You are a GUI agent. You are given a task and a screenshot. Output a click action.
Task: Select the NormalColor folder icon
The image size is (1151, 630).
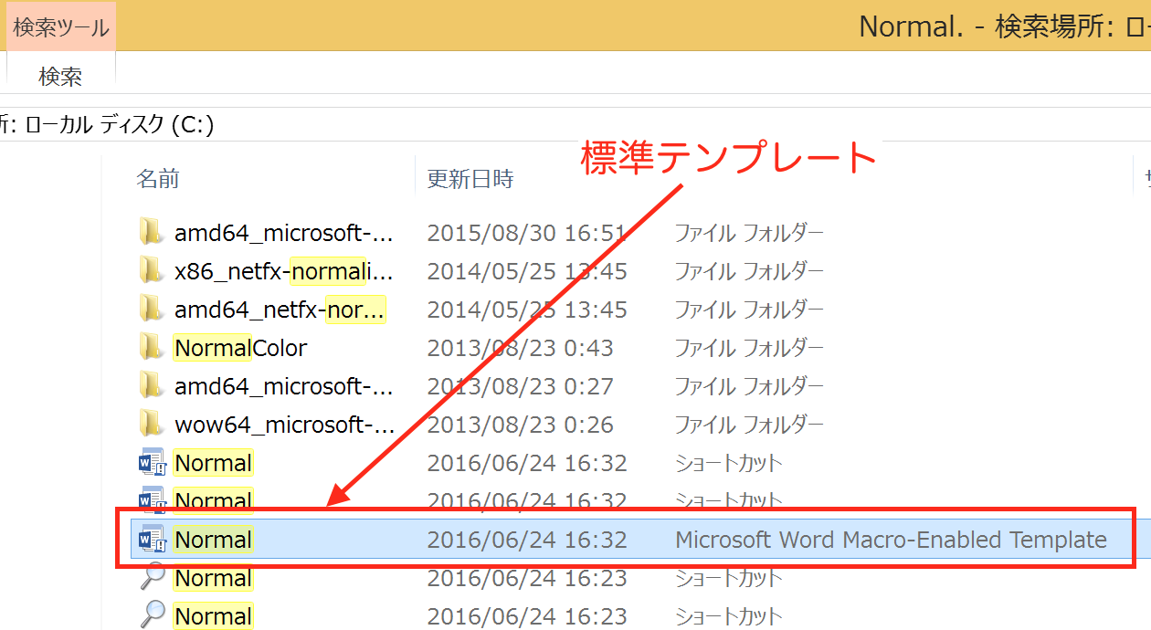point(152,348)
